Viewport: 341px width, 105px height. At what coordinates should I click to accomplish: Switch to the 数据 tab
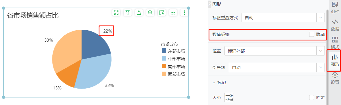click(335, 25)
